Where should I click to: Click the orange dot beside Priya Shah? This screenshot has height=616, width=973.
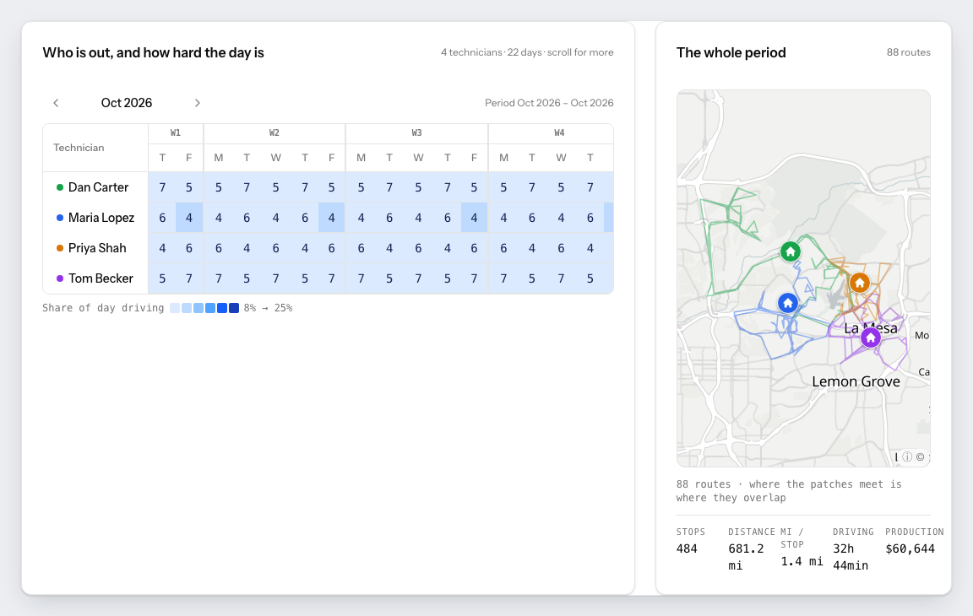point(60,248)
